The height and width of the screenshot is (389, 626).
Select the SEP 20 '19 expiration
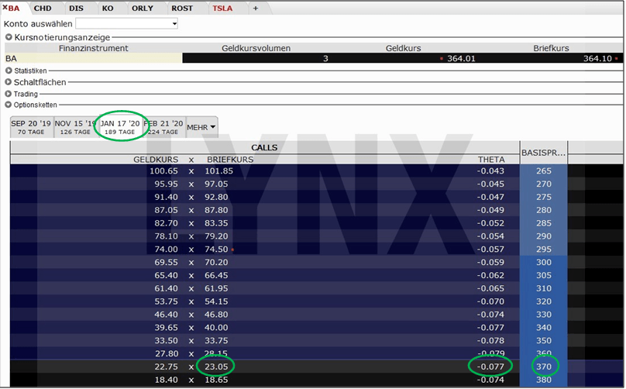pos(31,127)
